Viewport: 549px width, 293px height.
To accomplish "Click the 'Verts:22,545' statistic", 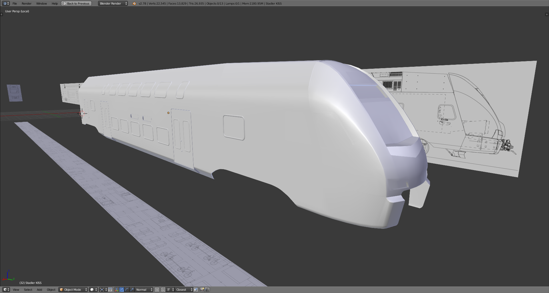I will tap(157, 3).
